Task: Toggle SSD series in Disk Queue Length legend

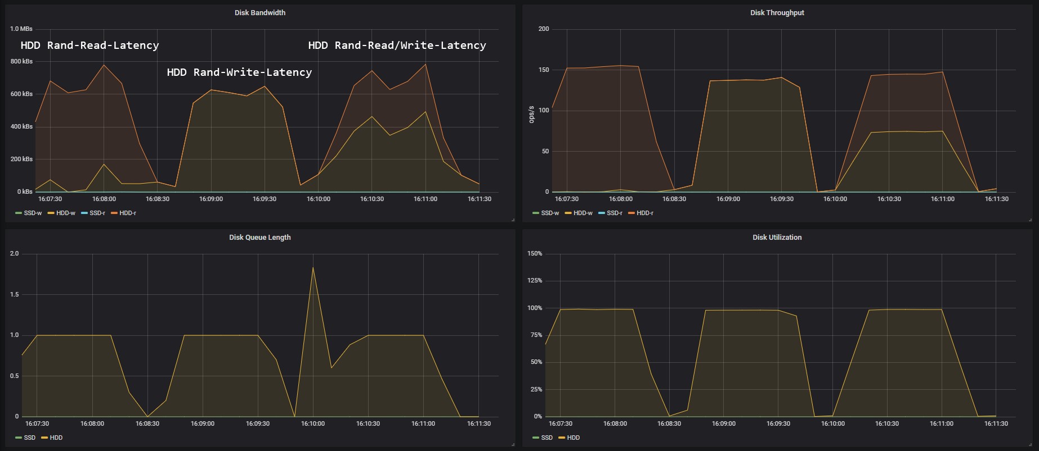Action: click(25, 438)
